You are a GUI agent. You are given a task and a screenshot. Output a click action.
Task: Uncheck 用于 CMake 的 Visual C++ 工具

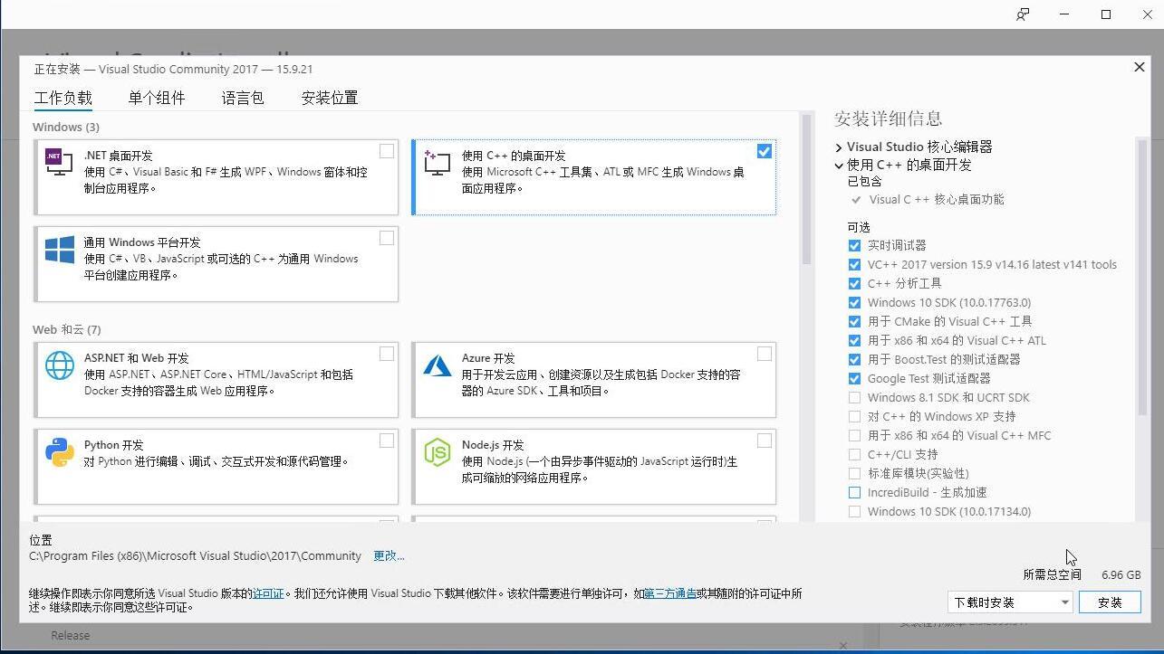click(854, 321)
